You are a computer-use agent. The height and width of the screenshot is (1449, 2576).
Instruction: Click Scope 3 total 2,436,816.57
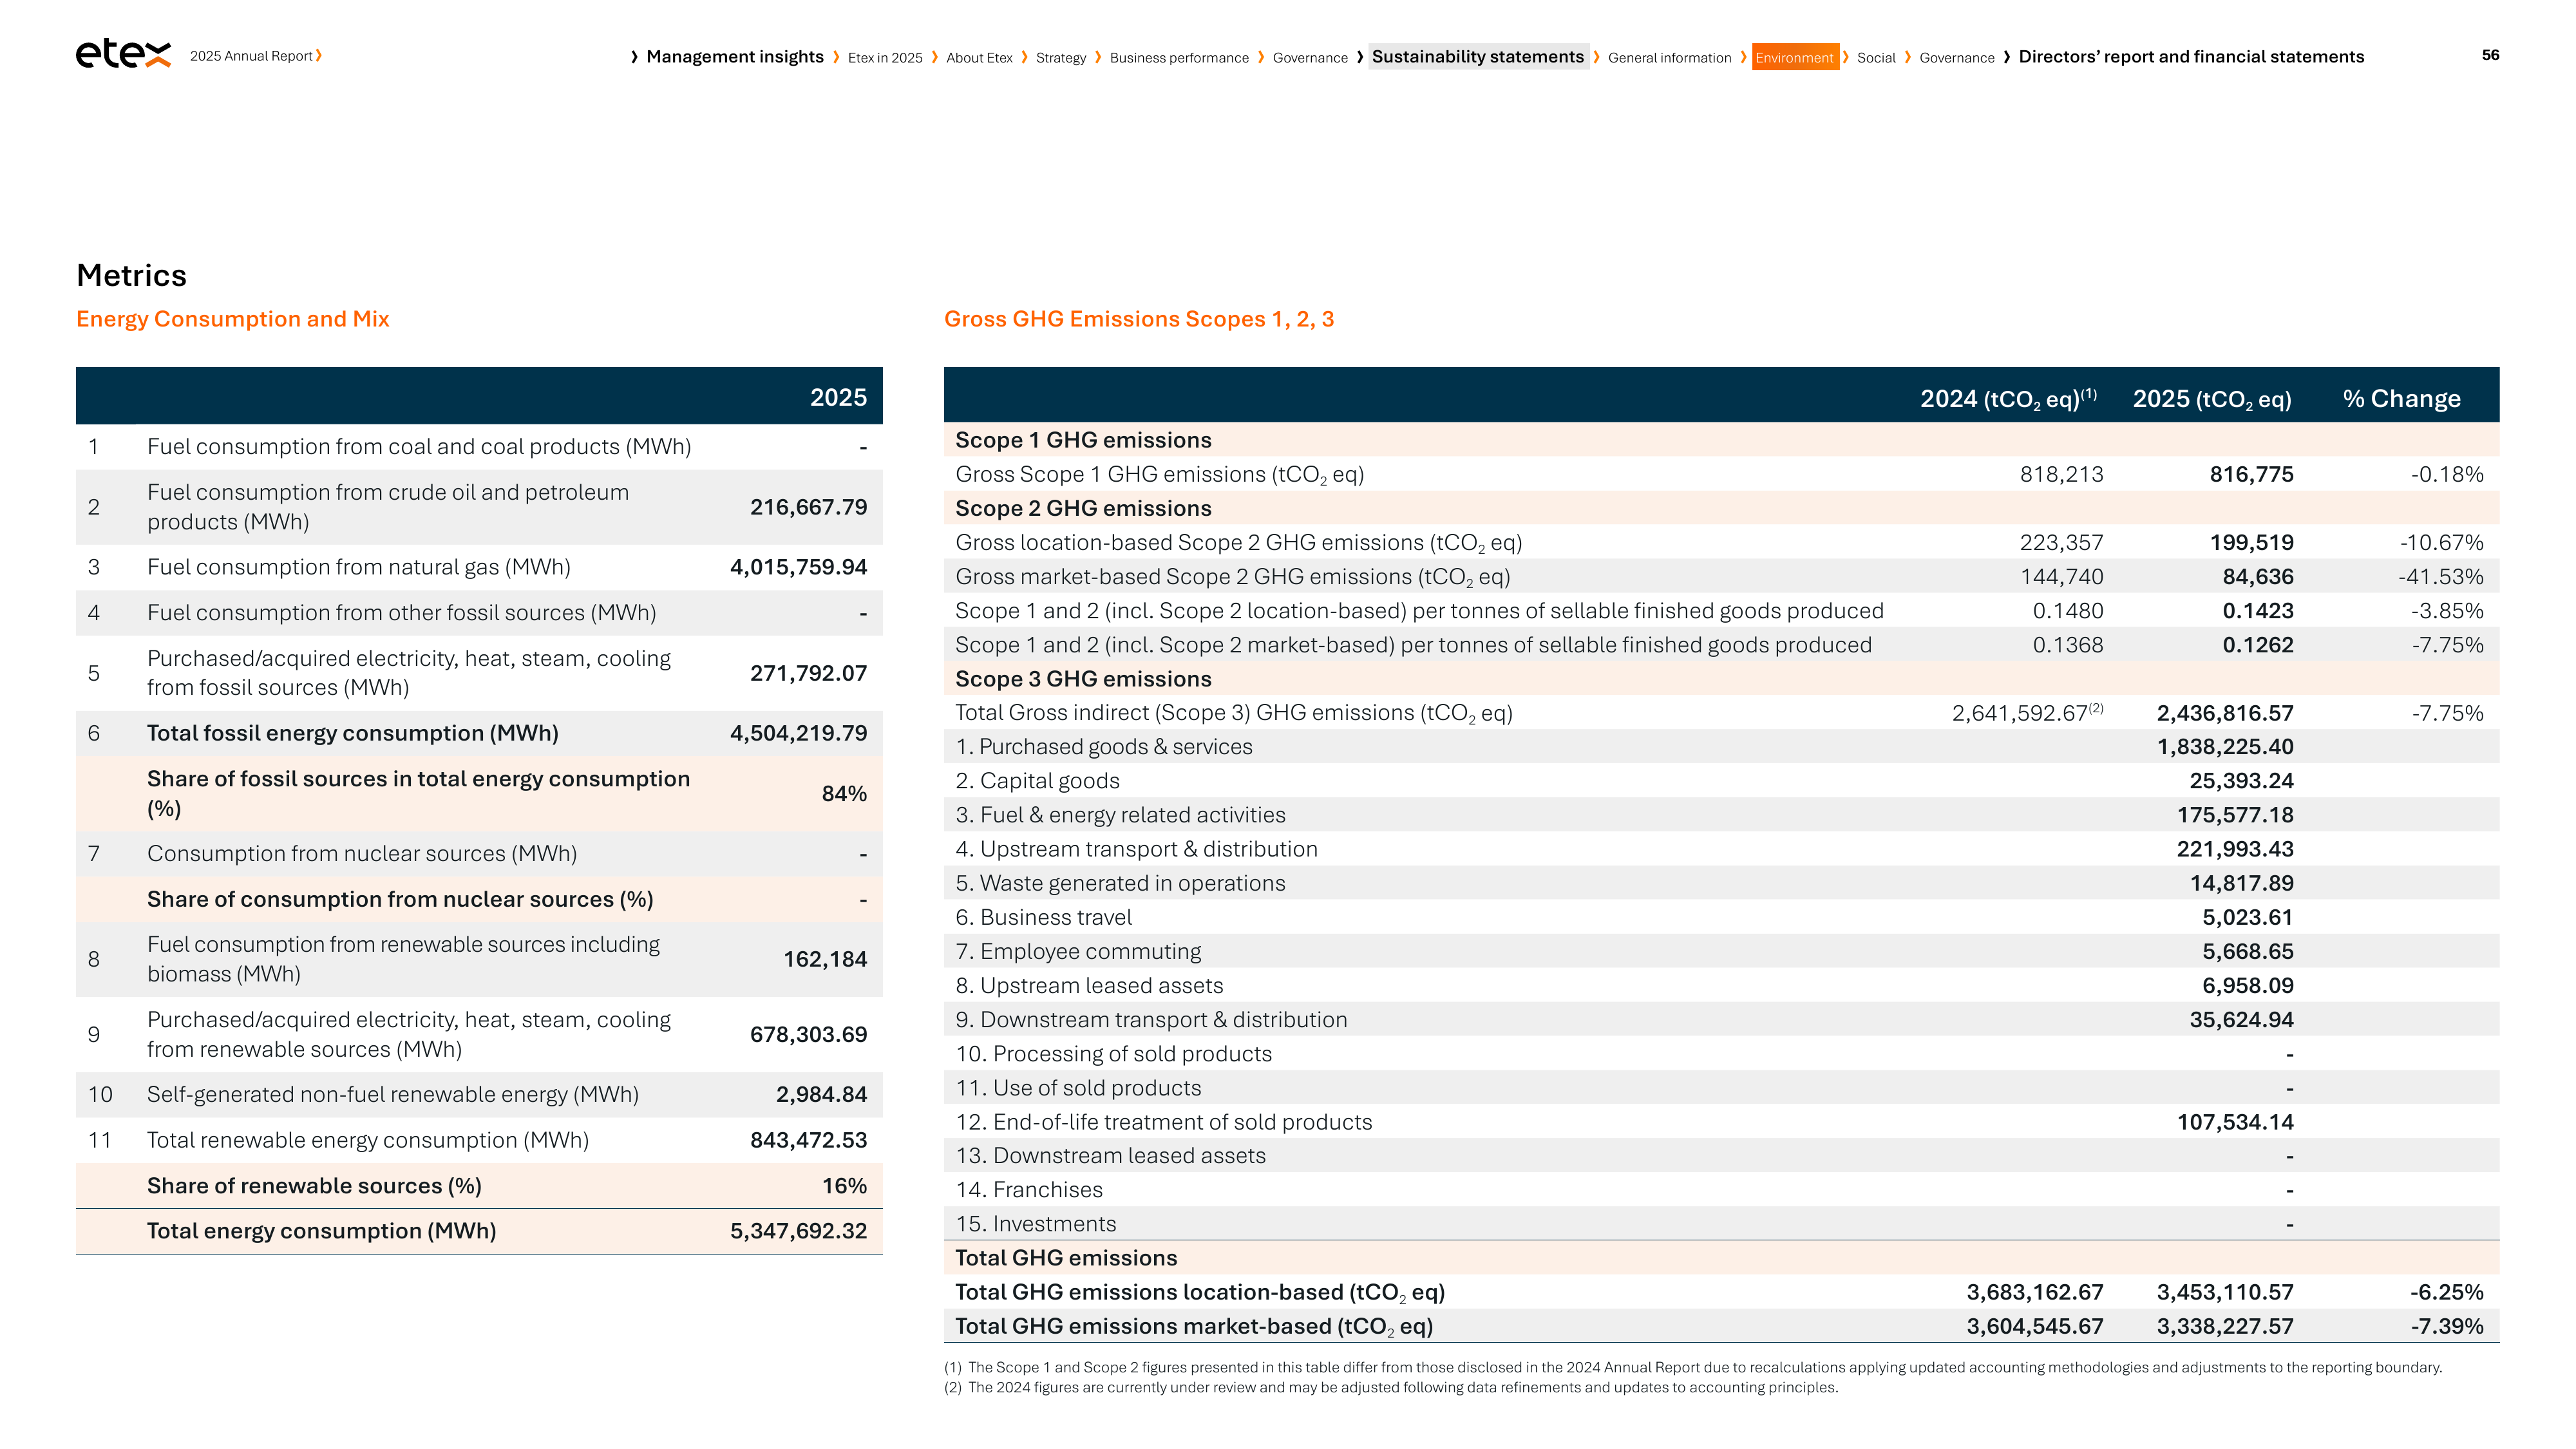[2224, 713]
